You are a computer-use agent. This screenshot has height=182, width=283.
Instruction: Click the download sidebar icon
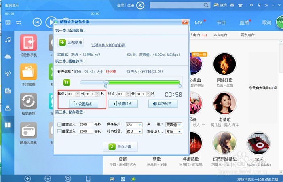[x=8, y=108]
